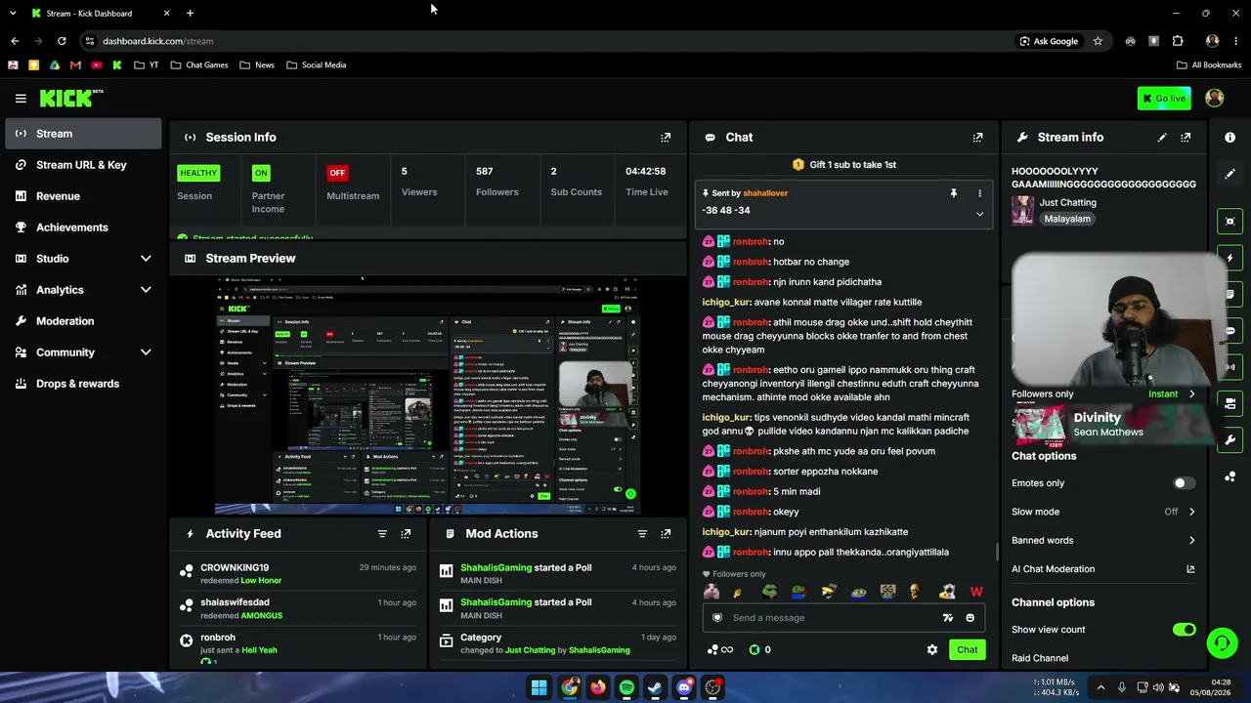Open Steam from the taskbar
Viewport: 1251px width, 703px height.
tap(655, 687)
